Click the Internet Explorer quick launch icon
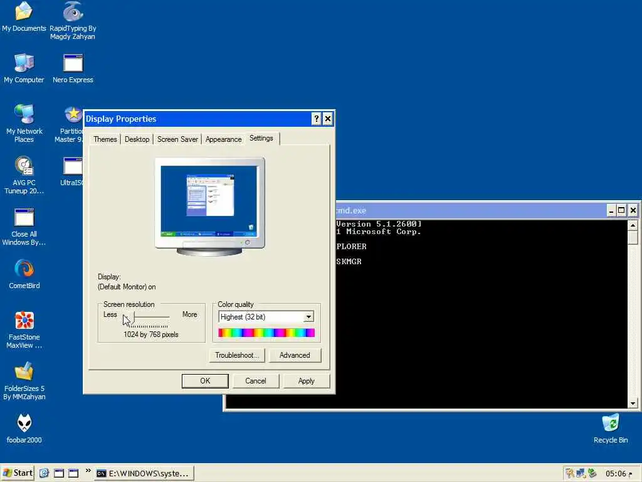This screenshot has height=482, width=642. [x=45, y=473]
